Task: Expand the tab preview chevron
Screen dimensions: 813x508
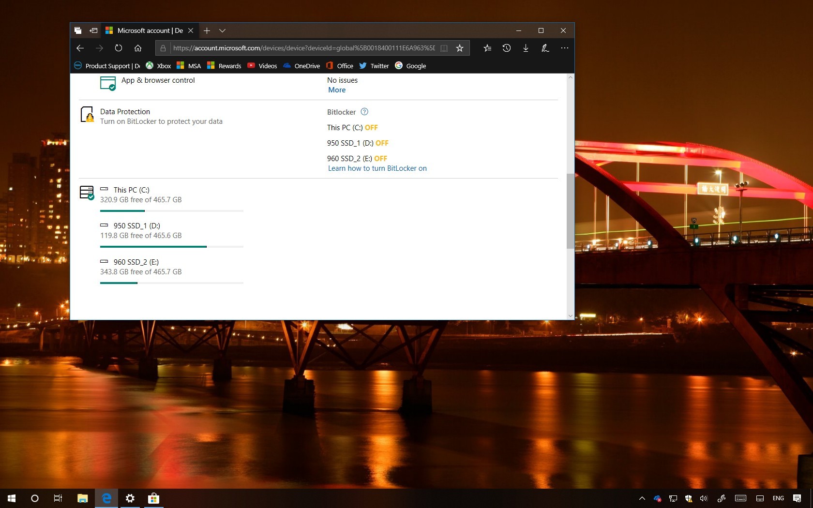Action: [x=222, y=30]
